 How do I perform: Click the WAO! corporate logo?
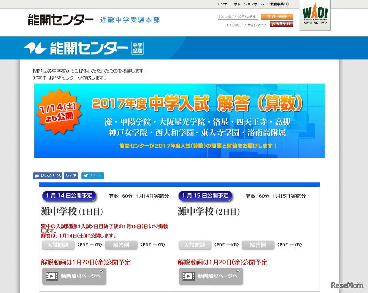[x=315, y=16]
